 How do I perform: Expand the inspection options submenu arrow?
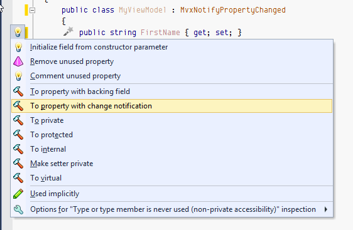point(326,209)
